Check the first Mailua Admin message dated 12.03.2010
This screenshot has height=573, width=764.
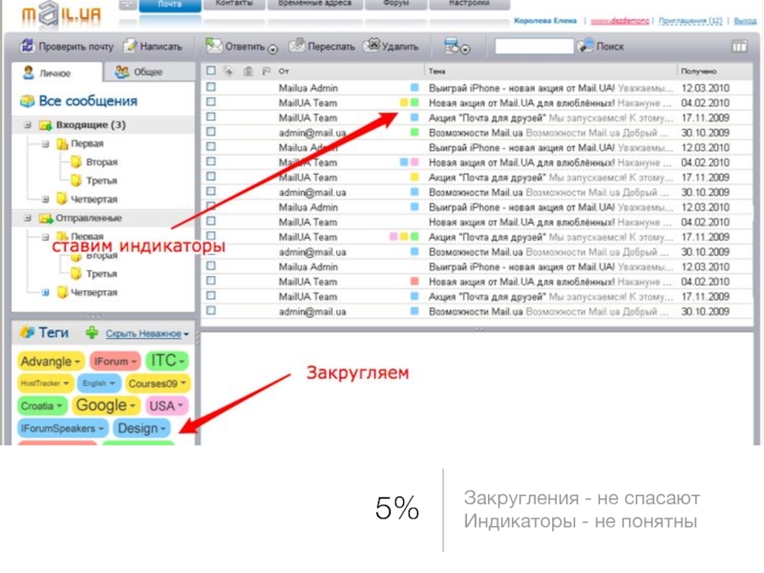point(211,87)
